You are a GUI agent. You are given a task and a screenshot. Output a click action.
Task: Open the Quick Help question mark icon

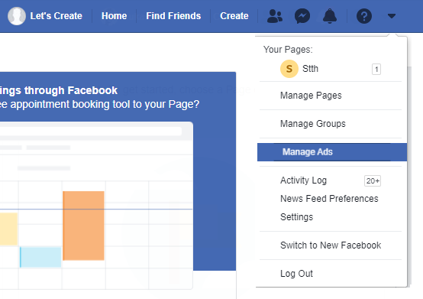click(x=364, y=16)
